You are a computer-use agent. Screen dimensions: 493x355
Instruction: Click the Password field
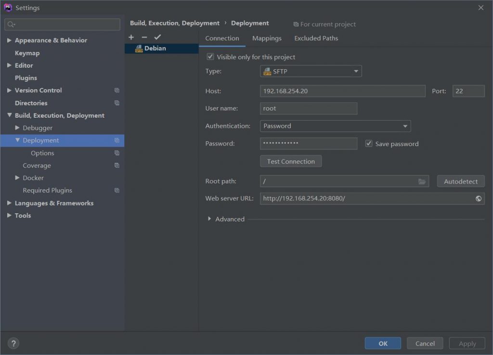pos(309,144)
